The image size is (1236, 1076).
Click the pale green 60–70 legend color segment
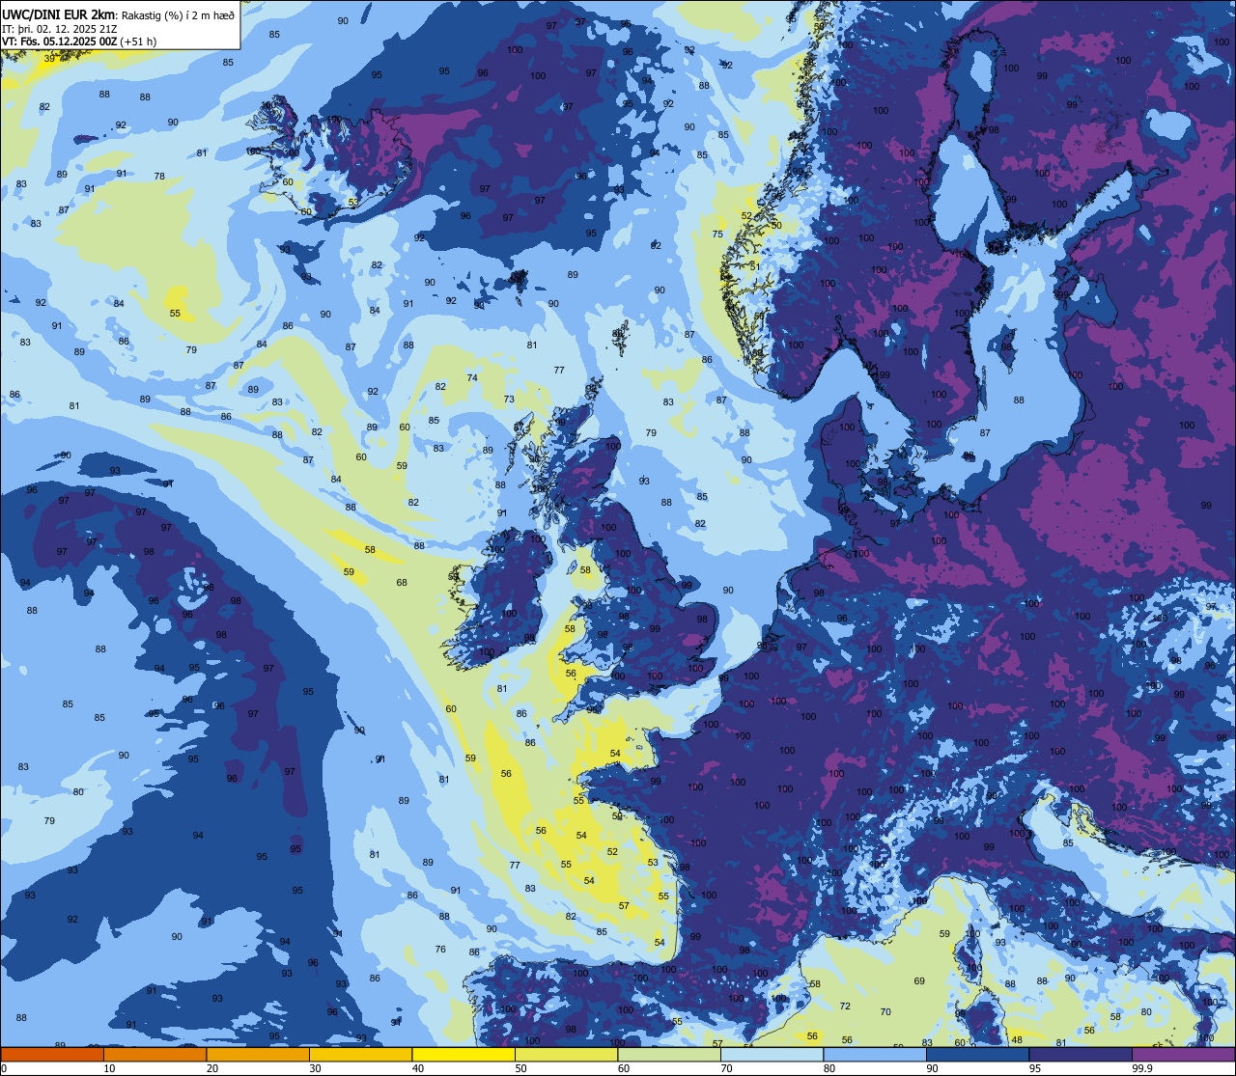(x=669, y=1054)
